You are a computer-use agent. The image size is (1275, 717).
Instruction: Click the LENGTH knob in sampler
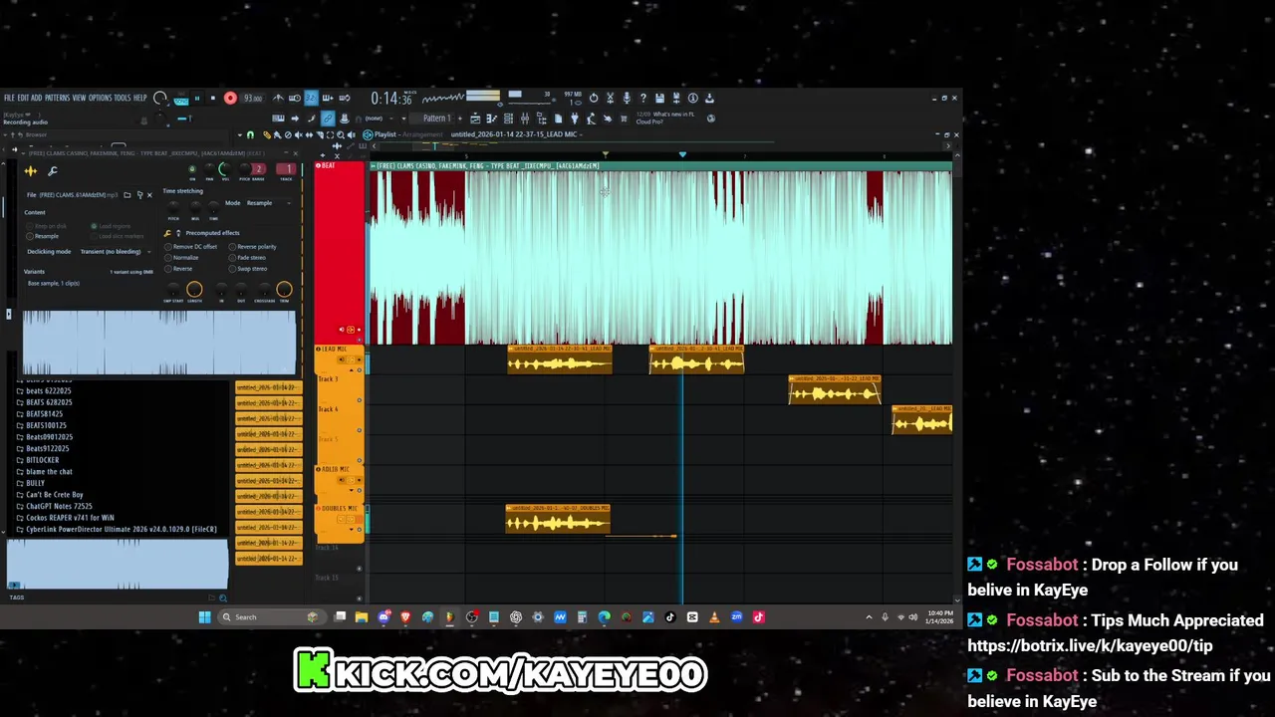(194, 289)
